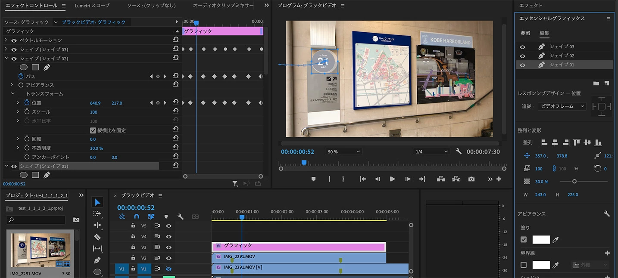Go to In point in Program monitor

click(x=363, y=179)
